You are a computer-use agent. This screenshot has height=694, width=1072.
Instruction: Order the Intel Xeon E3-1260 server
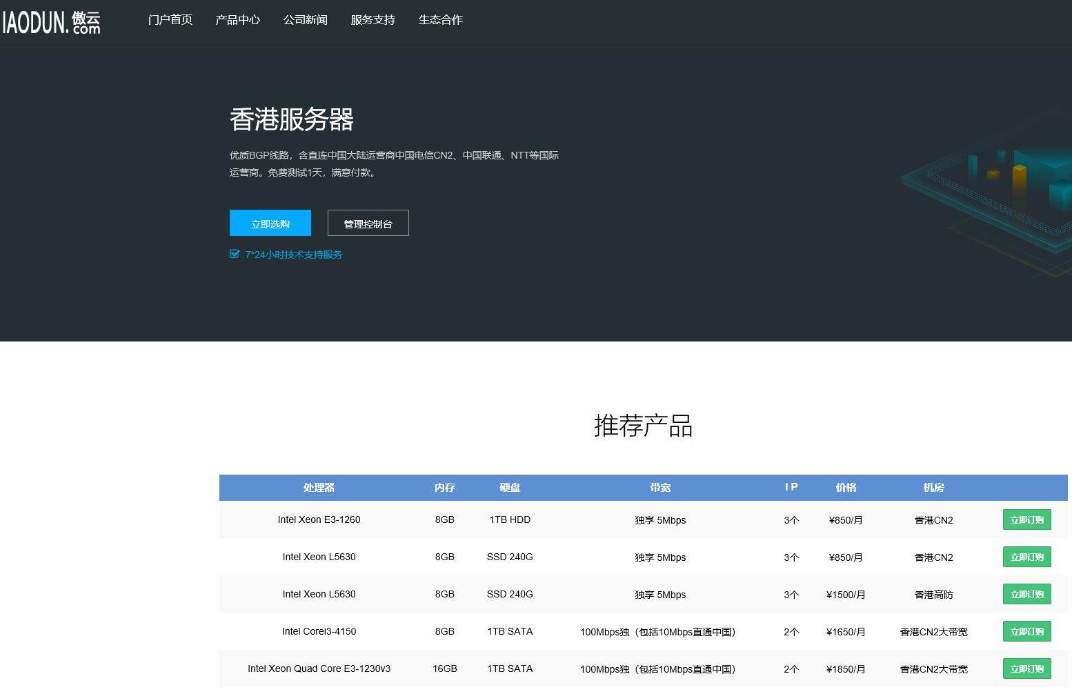pyautogui.click(x=1026, y=519)
